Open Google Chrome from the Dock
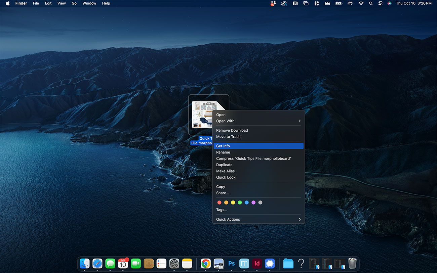437x273 pixels. click(x=206, y=264)
